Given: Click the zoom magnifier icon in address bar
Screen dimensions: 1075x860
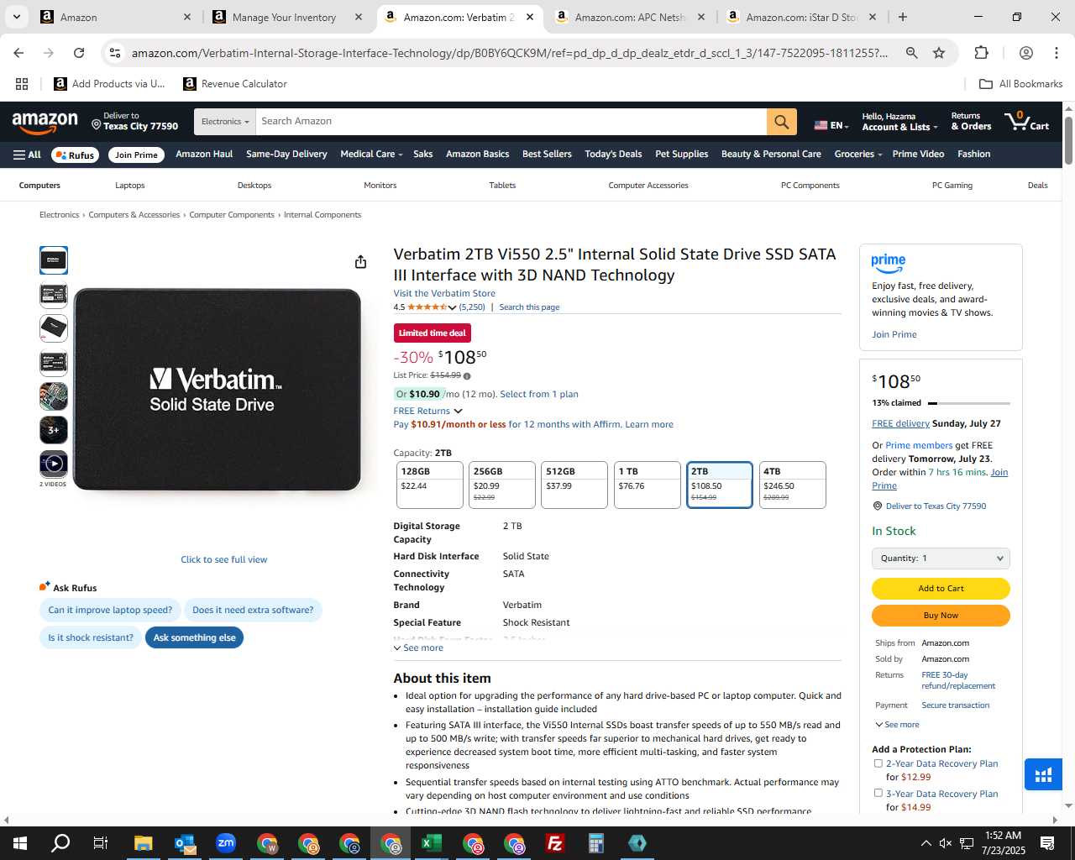Looking at the screenshot, I should click(x=911, y=53).
